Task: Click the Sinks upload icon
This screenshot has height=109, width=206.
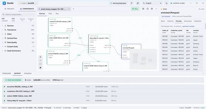Action: [5, 34]
